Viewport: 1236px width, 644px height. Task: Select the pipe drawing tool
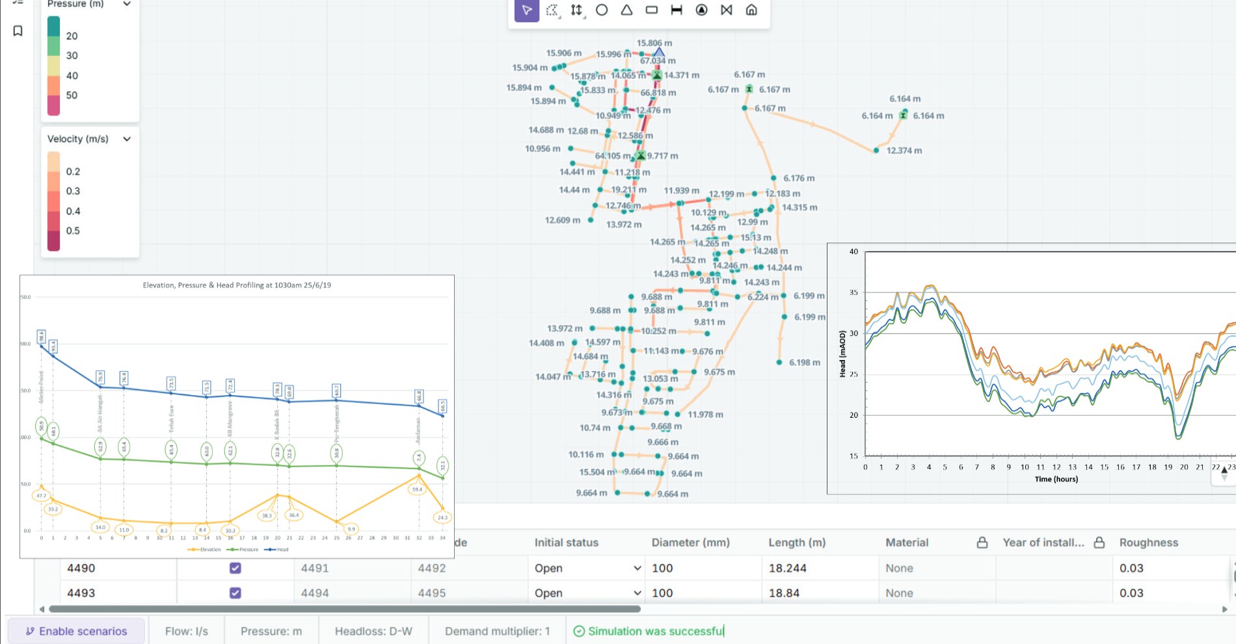pos(677,10)
